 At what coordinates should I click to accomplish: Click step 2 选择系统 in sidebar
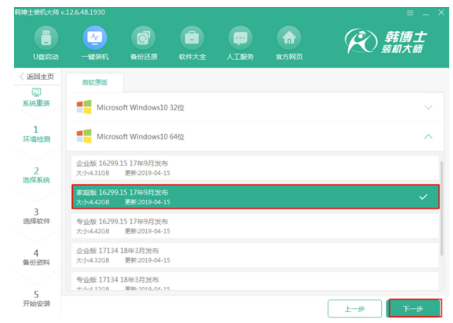coord(36,175)
